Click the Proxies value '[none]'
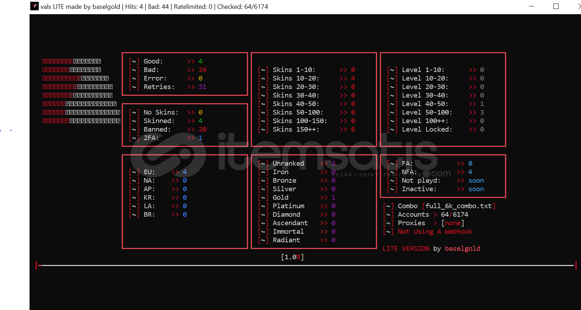Screen dimensions: 581x310 point(453,223)
